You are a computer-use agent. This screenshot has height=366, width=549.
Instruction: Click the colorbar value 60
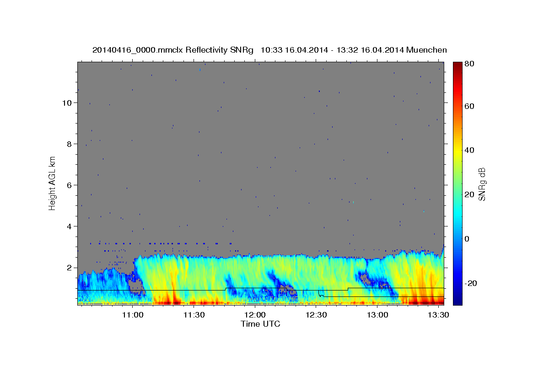469,106
